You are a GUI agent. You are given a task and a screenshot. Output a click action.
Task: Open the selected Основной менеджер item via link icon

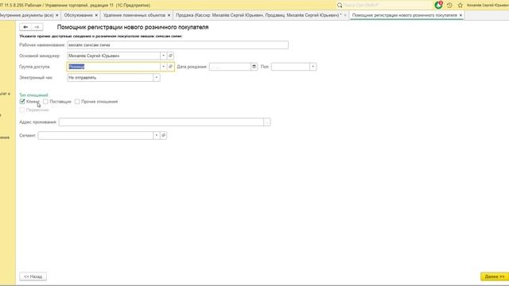coord(171,56)
